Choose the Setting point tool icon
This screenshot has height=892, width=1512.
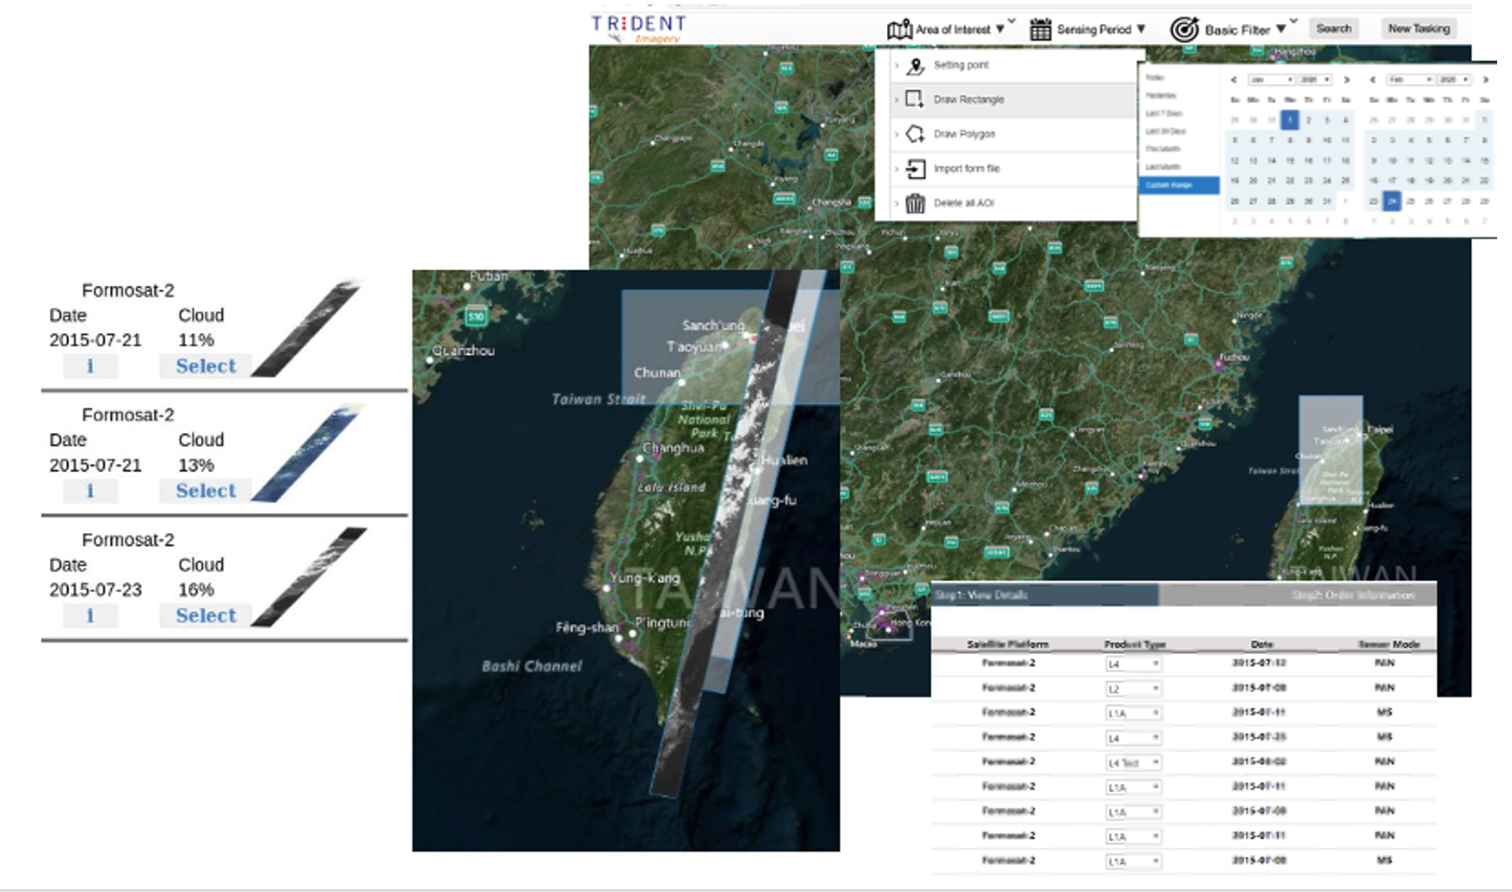coord(915,66)
